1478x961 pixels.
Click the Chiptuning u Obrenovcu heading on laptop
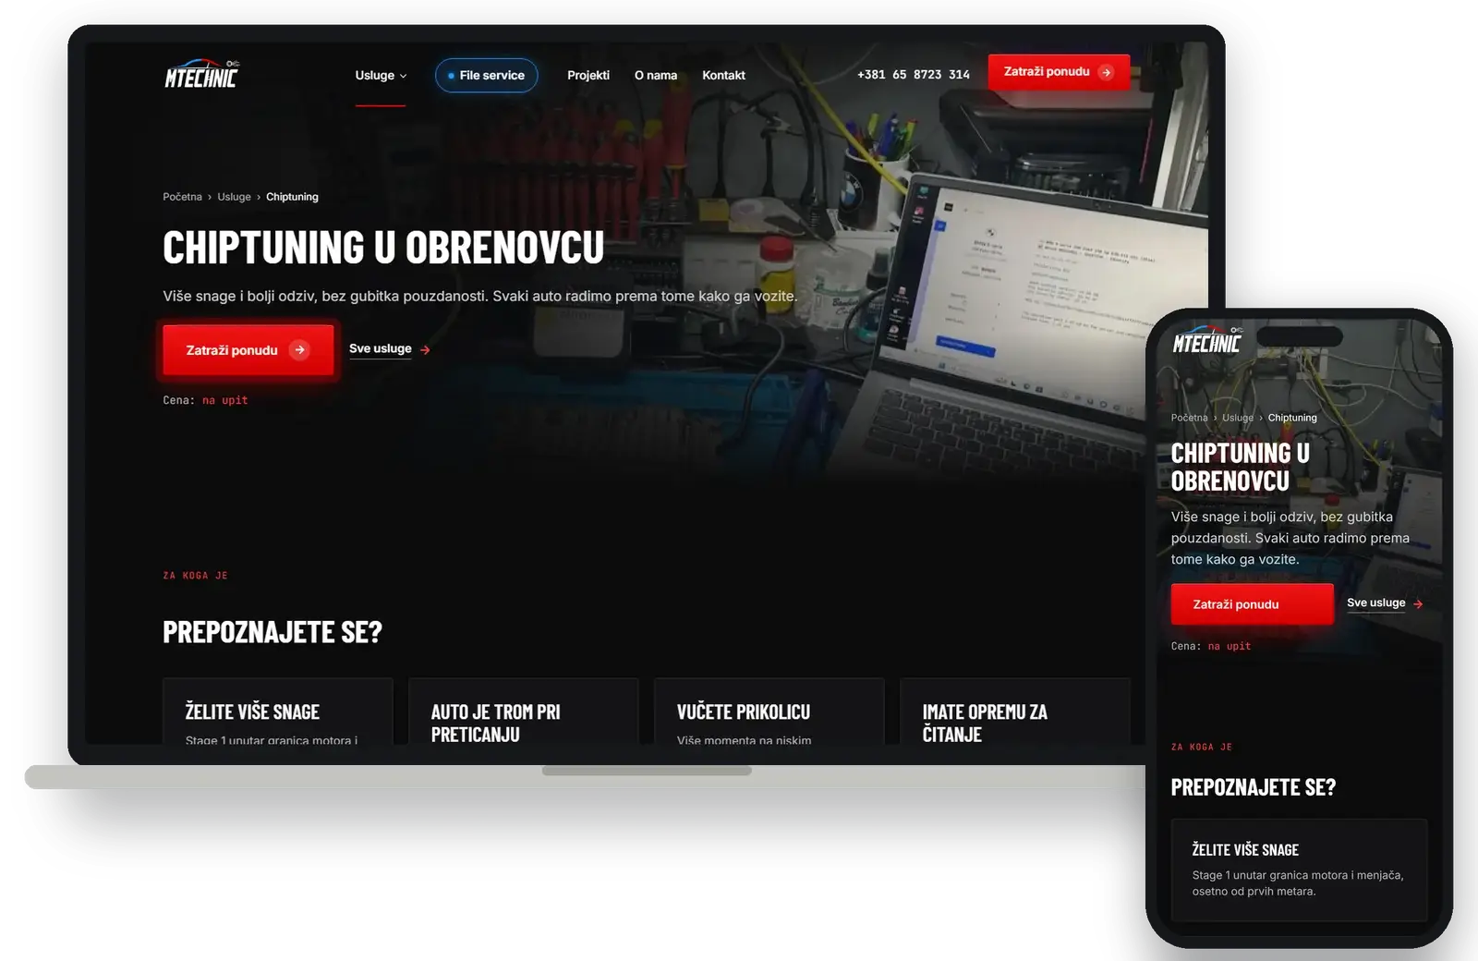coord(383,248)
